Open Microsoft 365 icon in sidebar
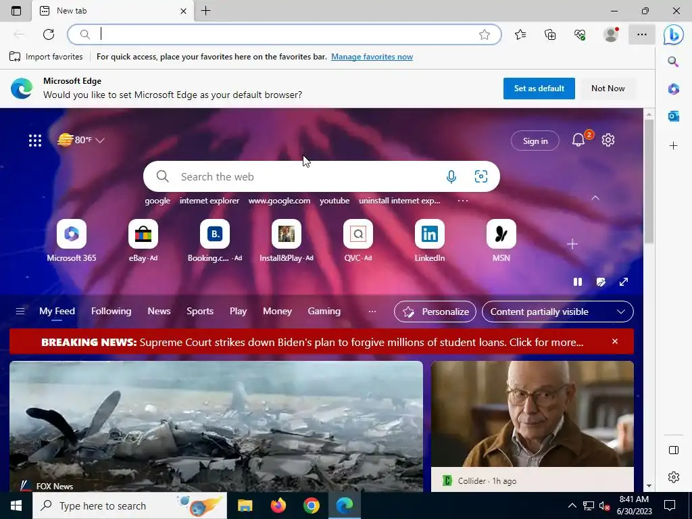 pyautogui.click(x=673, y=89)
